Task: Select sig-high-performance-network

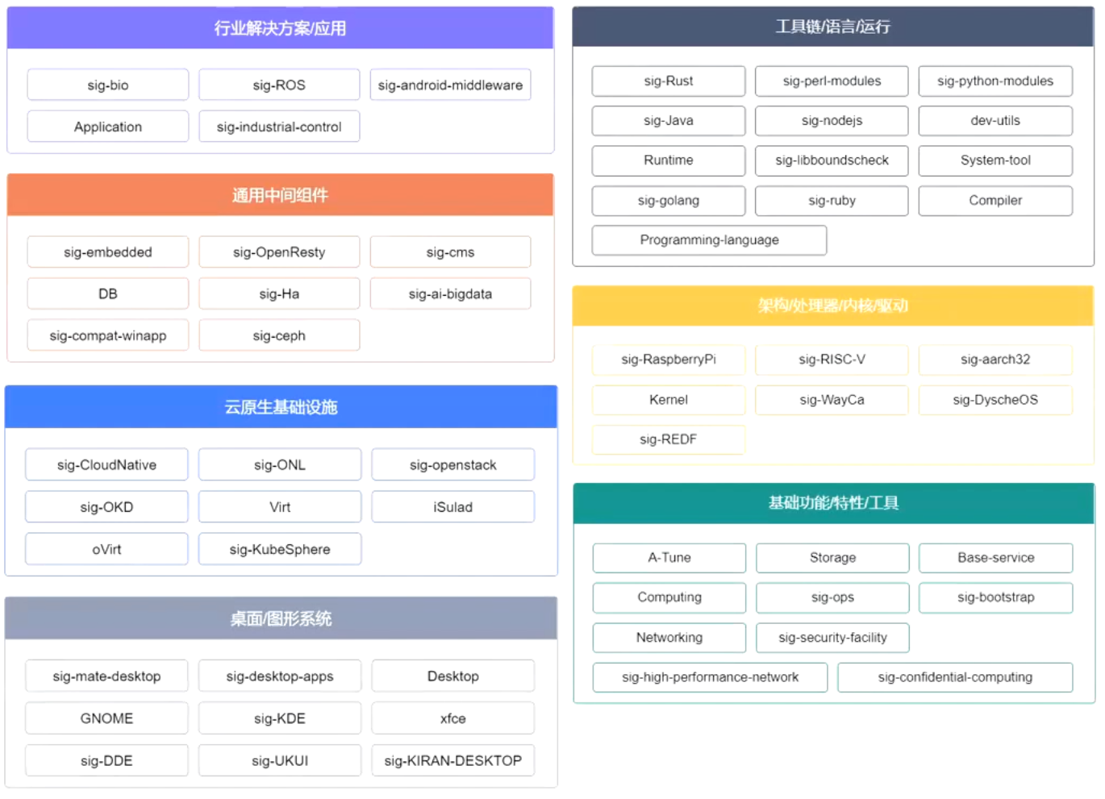Action: tap(710, 677)
